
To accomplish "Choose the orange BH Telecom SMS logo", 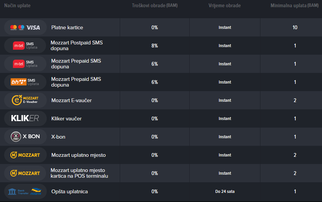I will (25, 82).
